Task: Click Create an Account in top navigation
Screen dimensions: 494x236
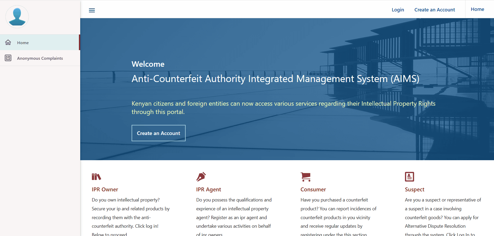Action: [435, 10]
